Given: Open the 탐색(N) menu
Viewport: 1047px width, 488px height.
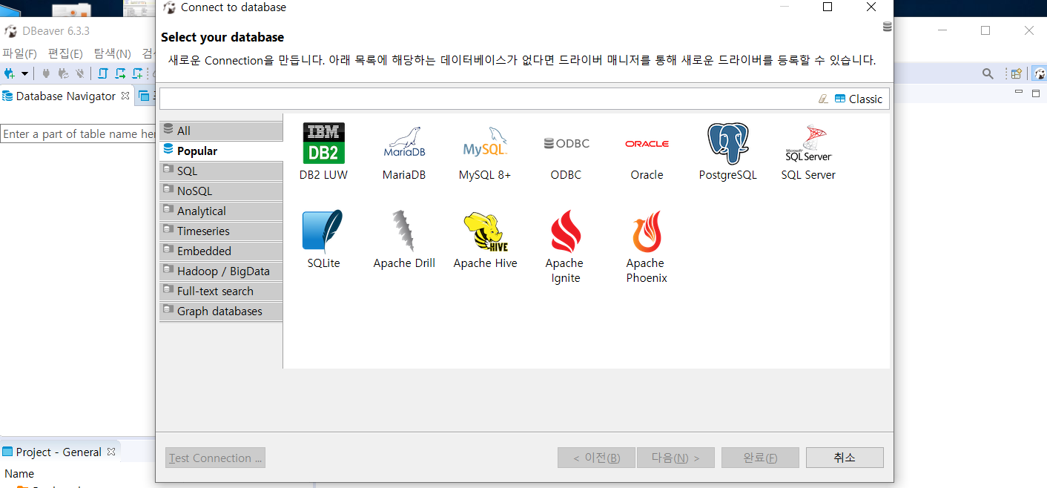Looking at the screenshot, I should (x=112, y=53).
